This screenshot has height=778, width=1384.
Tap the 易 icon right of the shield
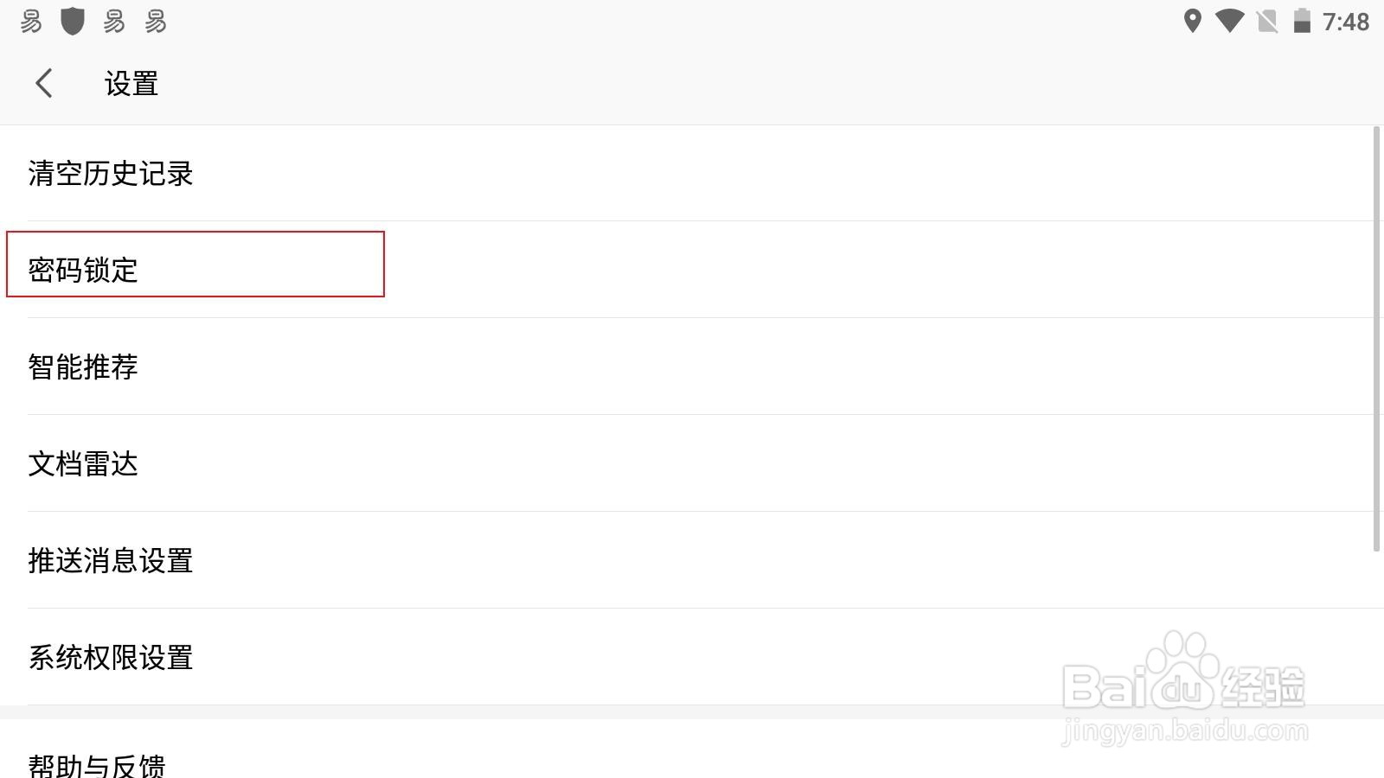click(114, 21)
